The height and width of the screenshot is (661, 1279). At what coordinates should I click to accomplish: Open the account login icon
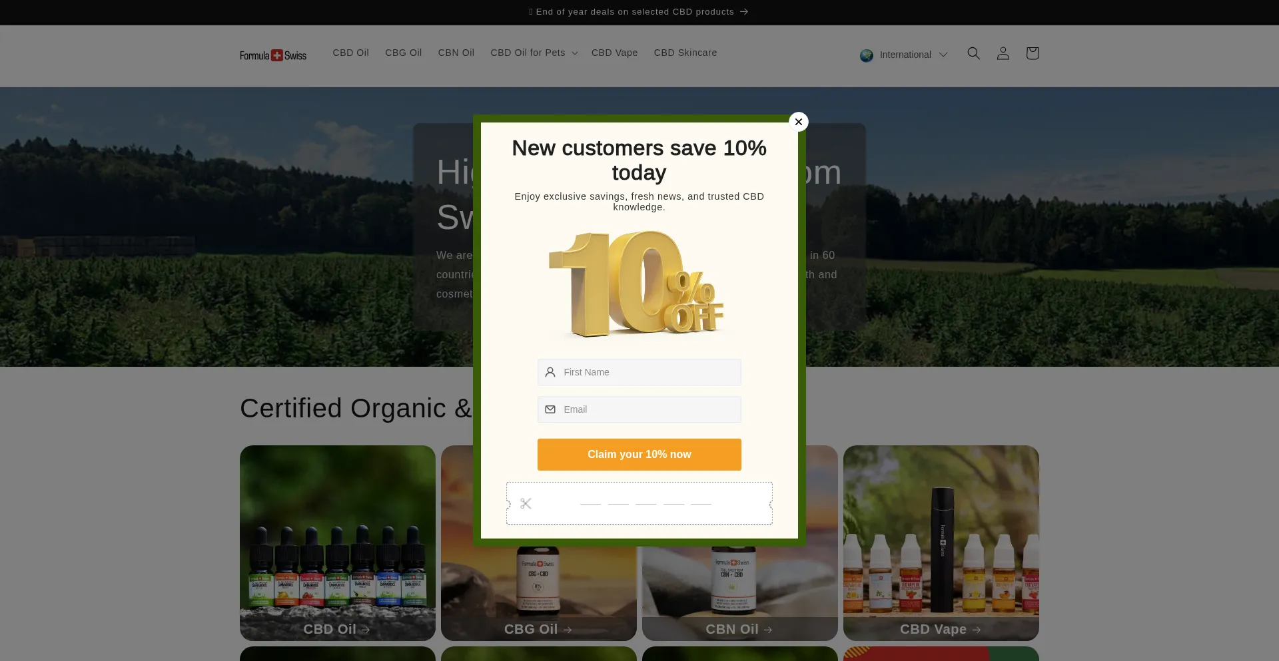[1003, 53]
